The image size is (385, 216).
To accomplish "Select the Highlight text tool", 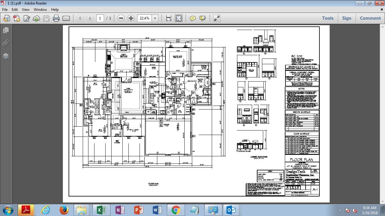I will point(202,18).
